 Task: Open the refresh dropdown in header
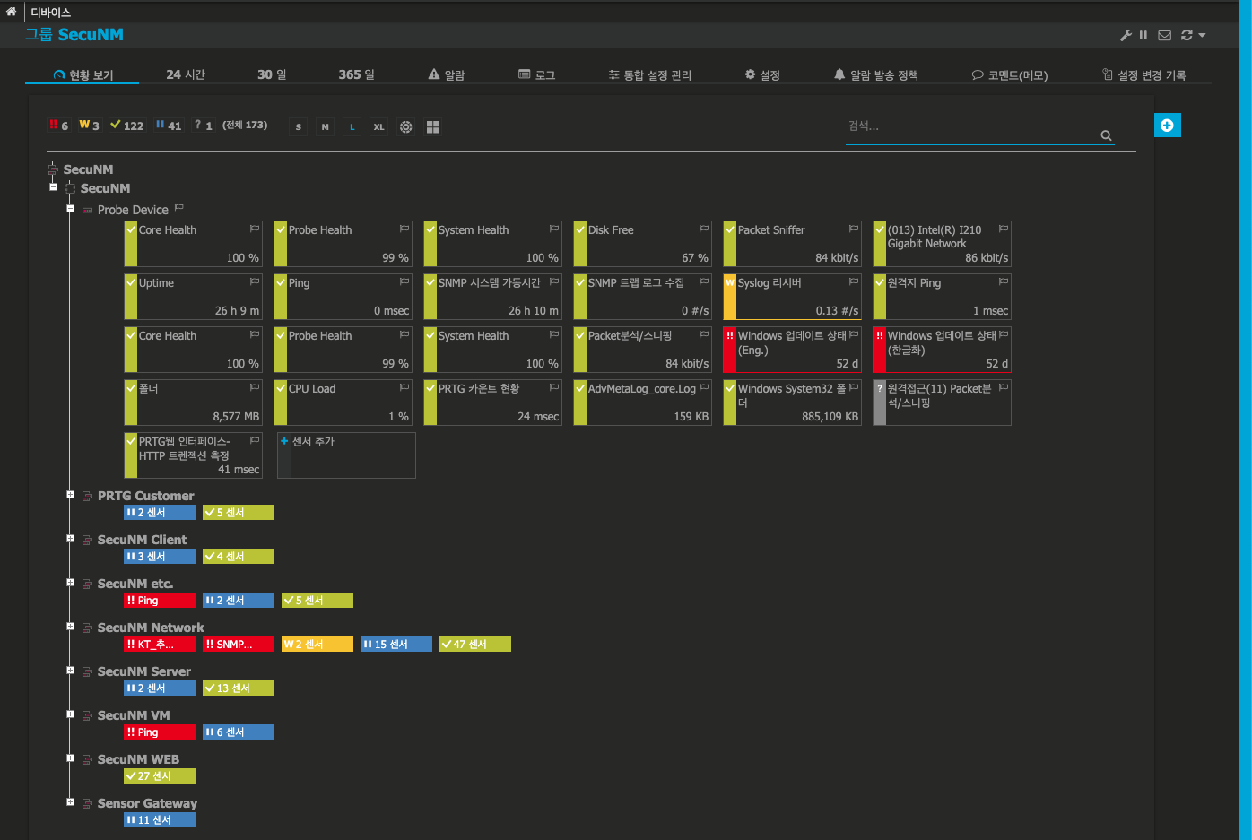point(1193,35)
